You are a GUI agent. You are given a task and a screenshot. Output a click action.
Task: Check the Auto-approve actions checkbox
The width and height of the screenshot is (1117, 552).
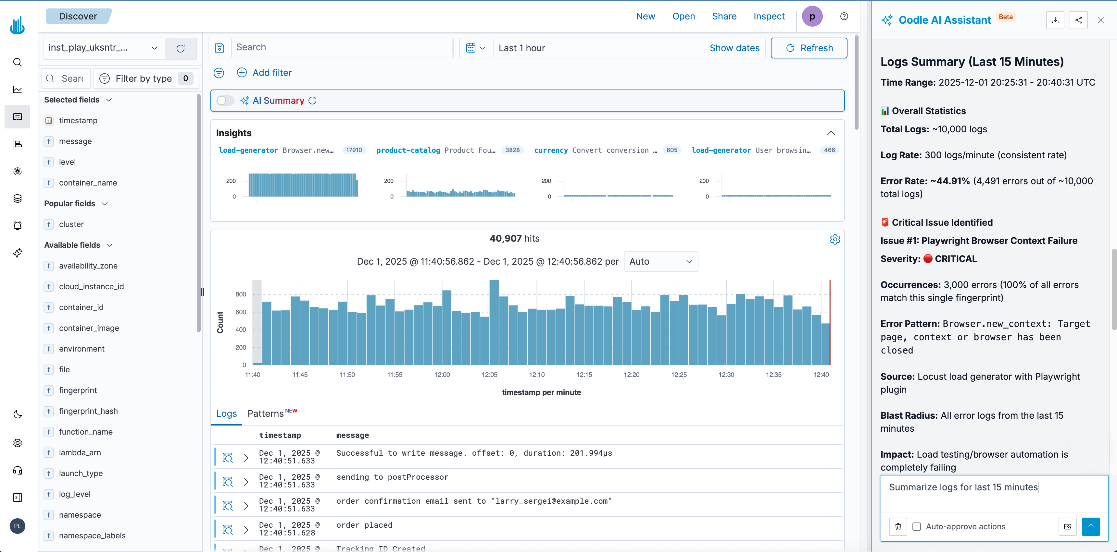(x=917, y=526)
